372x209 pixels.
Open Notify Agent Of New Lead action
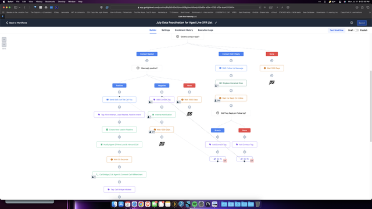[119, 145]
